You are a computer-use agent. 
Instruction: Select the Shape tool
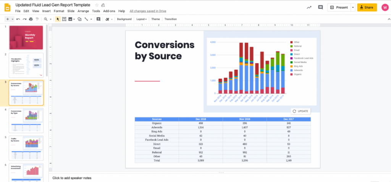click(x=79, y=19)
